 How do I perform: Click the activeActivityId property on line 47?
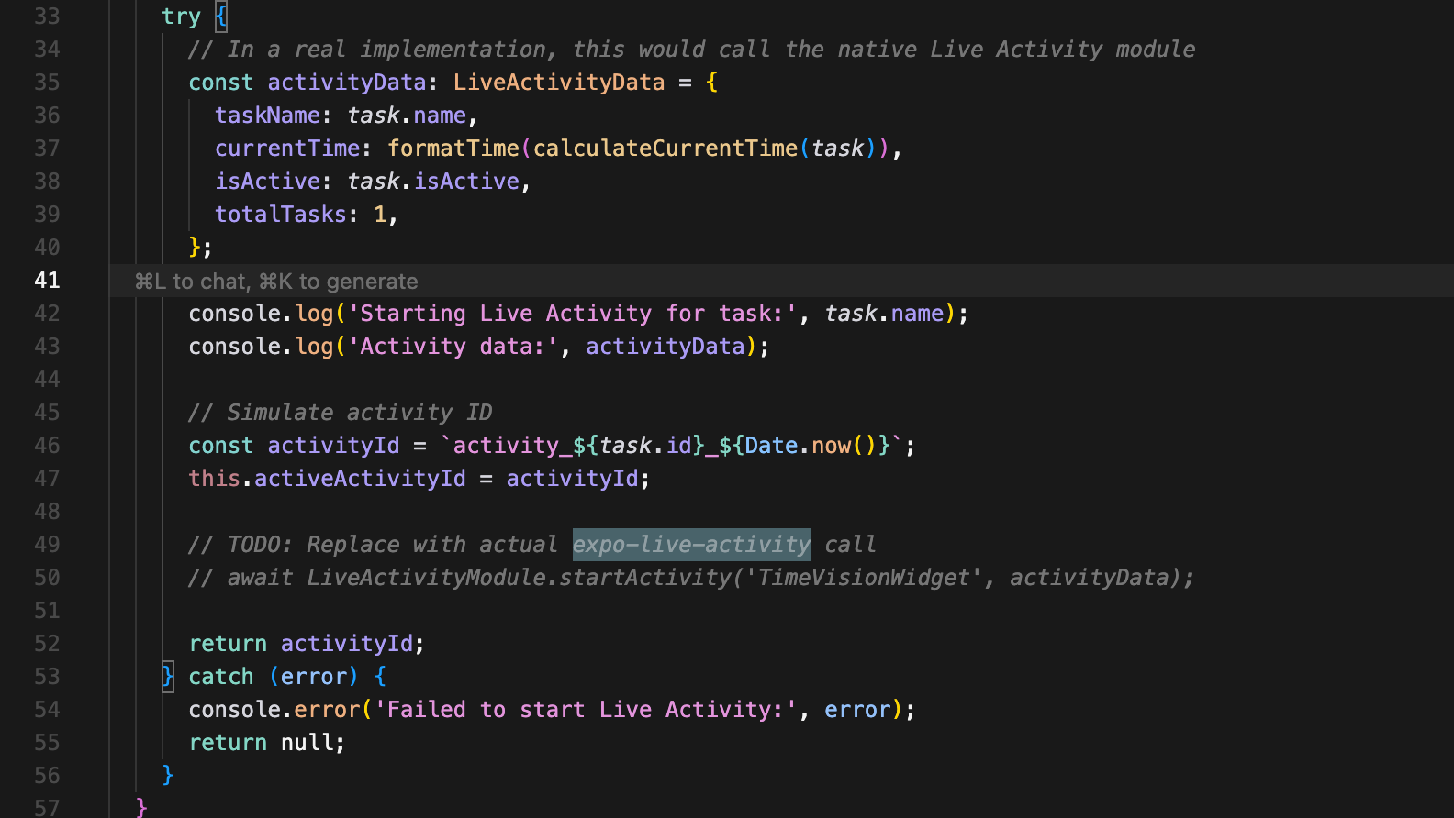pos(360,479)
